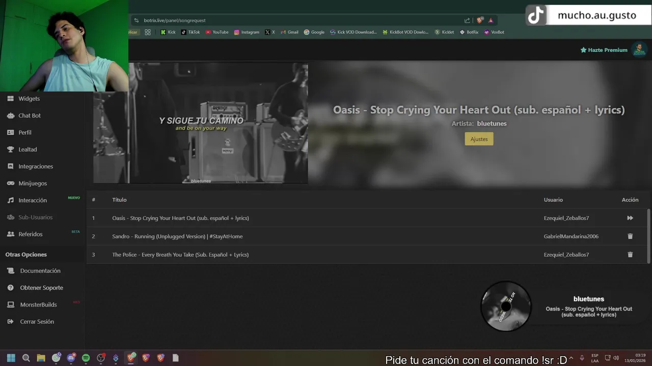Select the Sandro - Running row title
The image size is (652, 366).
[177, 236]
